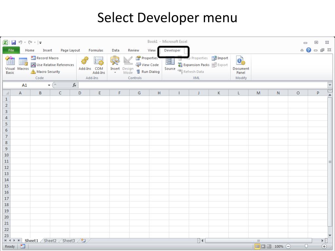Click the zoom slider handle
This screenshot has height=251, width=335.
(x=306, y=246)
